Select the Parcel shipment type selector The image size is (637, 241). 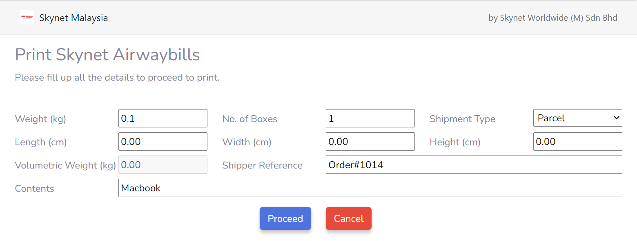[x=577, y=118]
